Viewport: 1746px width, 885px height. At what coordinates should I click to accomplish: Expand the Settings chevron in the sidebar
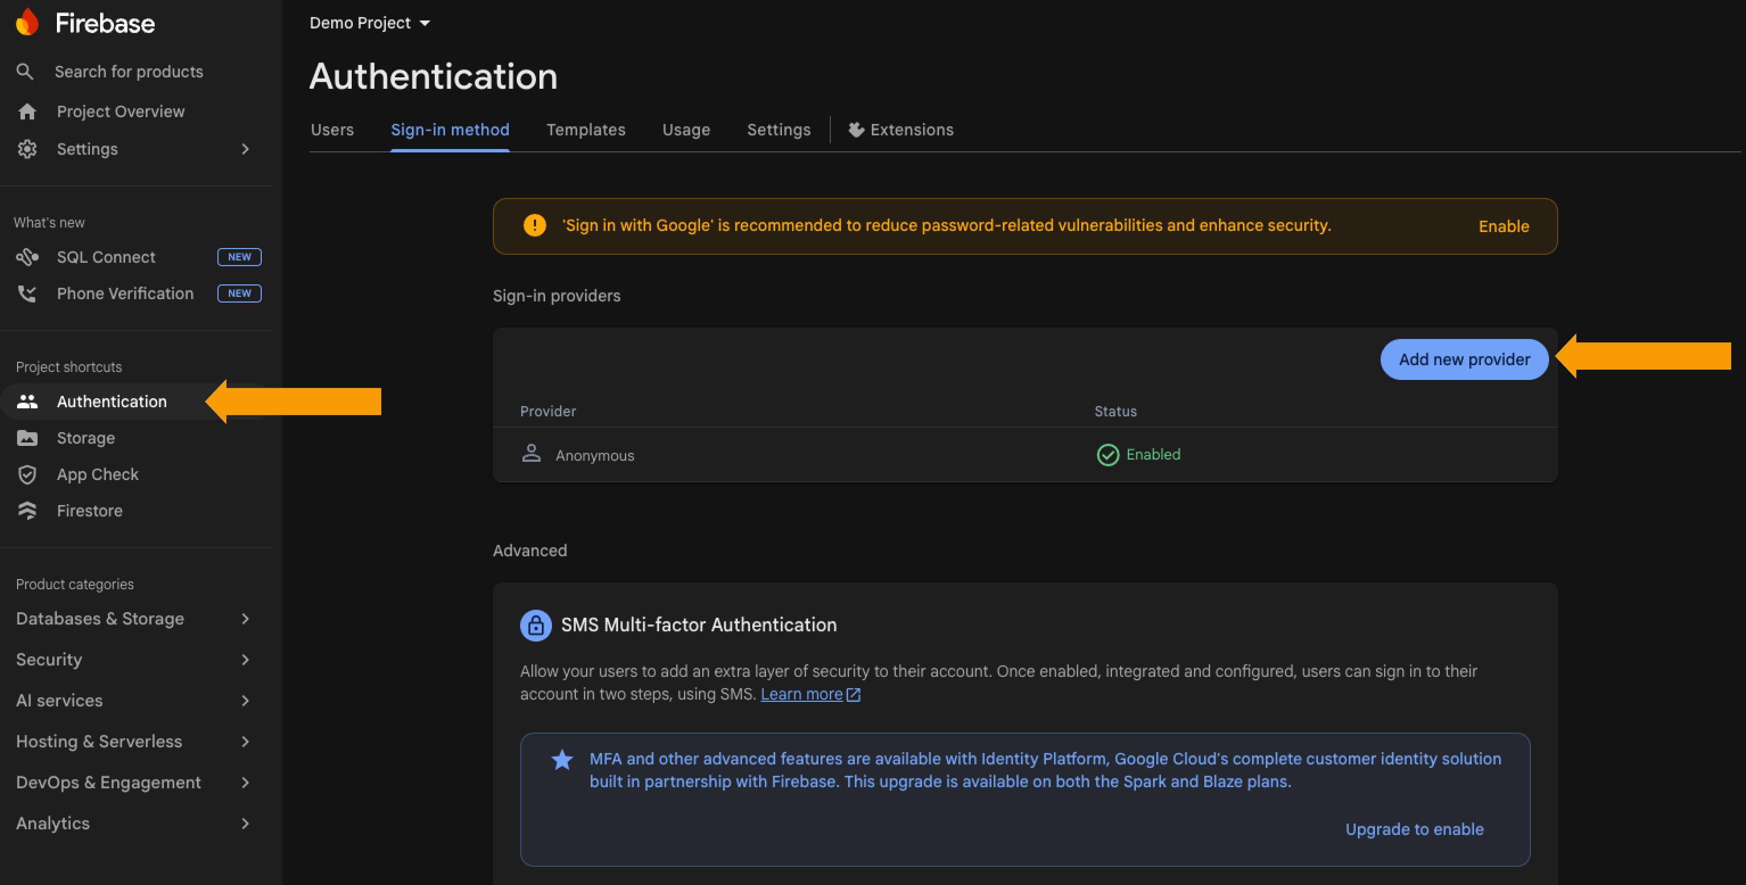pyautogui.click(x=245, y=149)
